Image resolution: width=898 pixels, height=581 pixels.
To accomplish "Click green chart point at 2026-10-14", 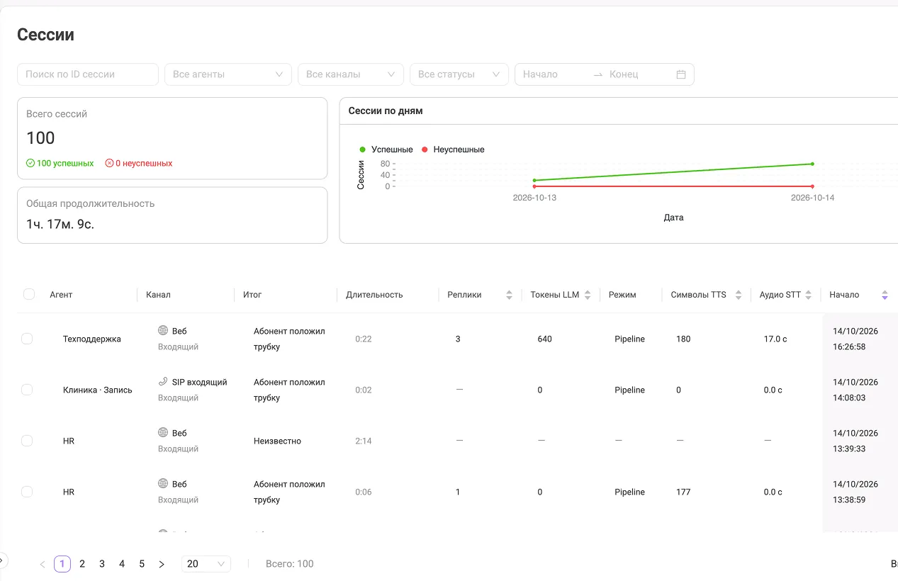I will tap(812, 164).
